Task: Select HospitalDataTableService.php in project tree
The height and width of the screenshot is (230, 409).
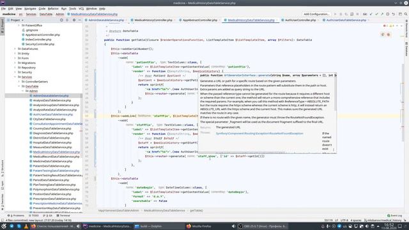Action: pos(52,142)
